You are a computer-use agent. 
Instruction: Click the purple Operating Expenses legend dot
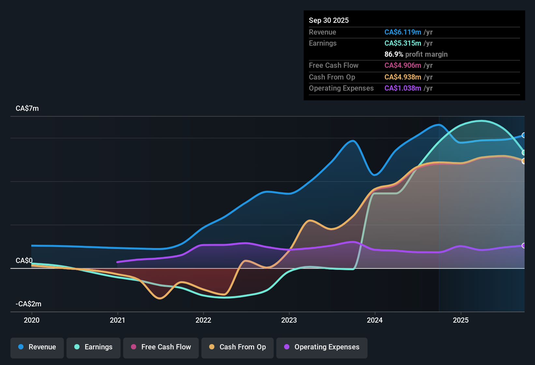287,347
